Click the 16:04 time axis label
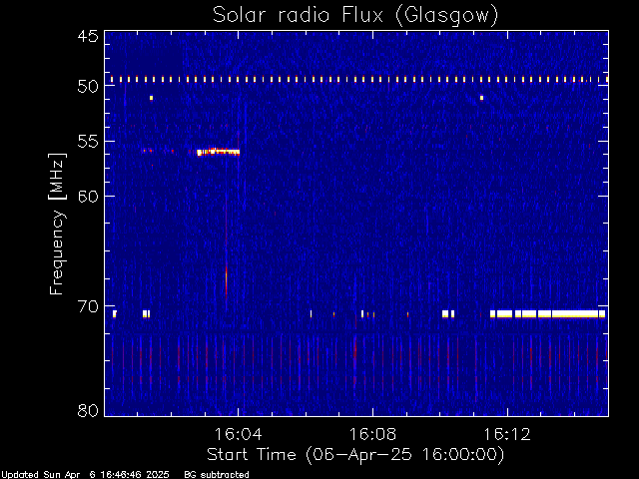The width and height of the screenshot is (639, 479). coord(238,434)
